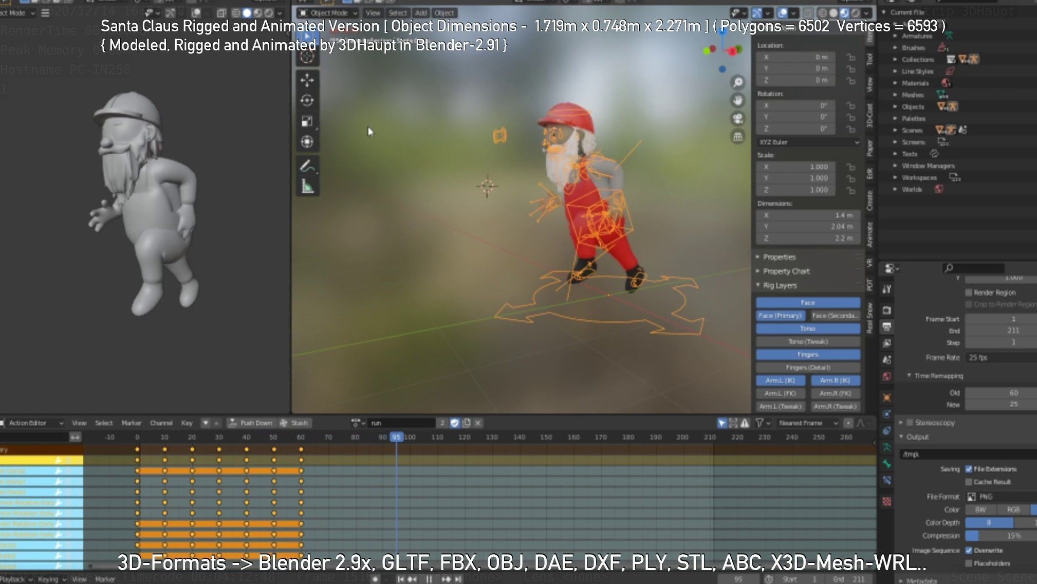Switch perspective/orthographic with grid gizmo
Image resolution: width=1037 pixels, height=584 pixels.
[x=738, y=137]
